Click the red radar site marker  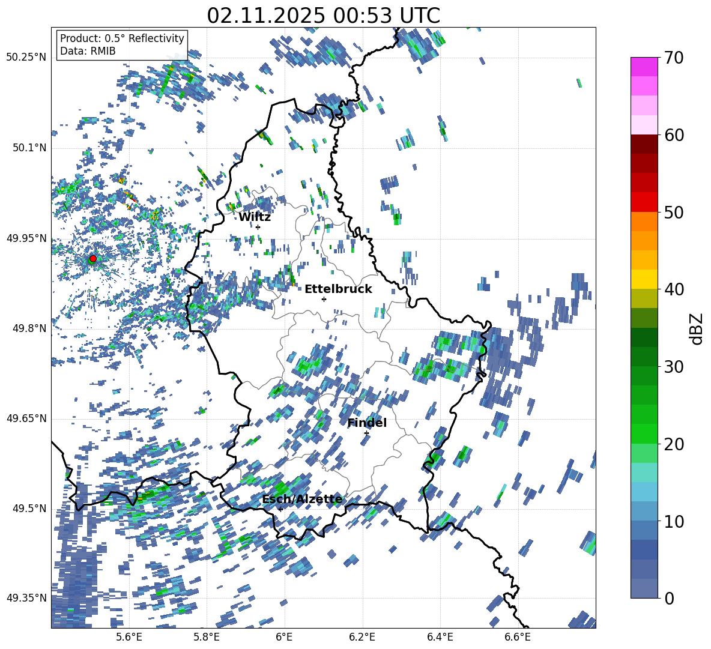92,259
